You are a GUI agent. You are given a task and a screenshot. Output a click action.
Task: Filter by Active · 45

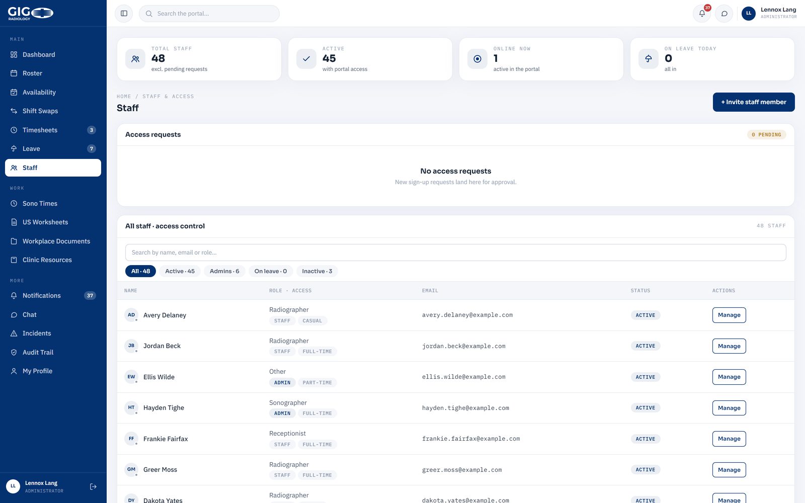click(180, 271)
